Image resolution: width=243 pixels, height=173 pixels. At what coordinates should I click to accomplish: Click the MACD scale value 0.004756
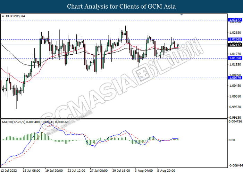click(x=235, y=121)
